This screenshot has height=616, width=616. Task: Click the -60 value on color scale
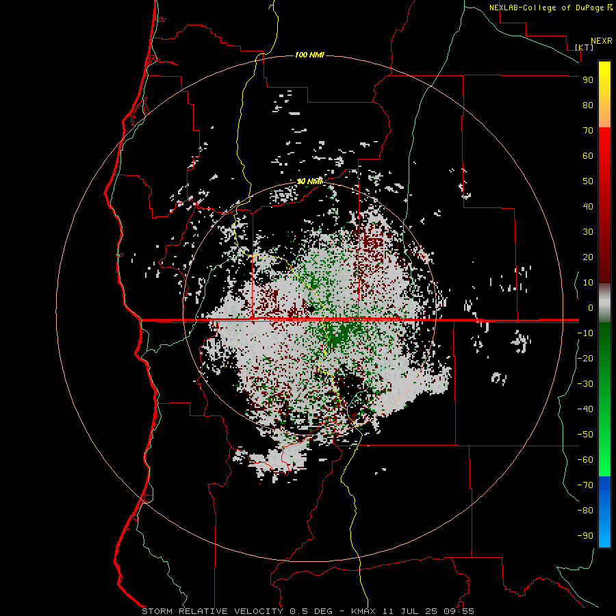(585, 460)
